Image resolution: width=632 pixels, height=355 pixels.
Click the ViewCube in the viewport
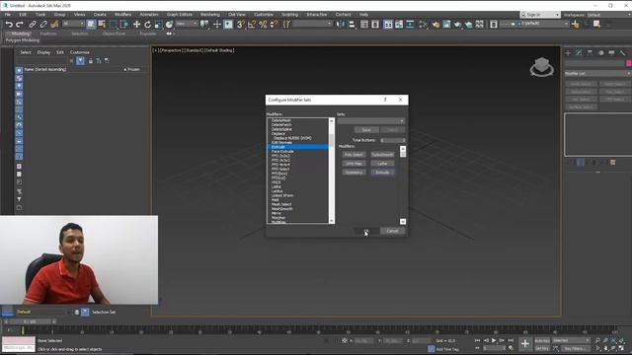(542, 67)
